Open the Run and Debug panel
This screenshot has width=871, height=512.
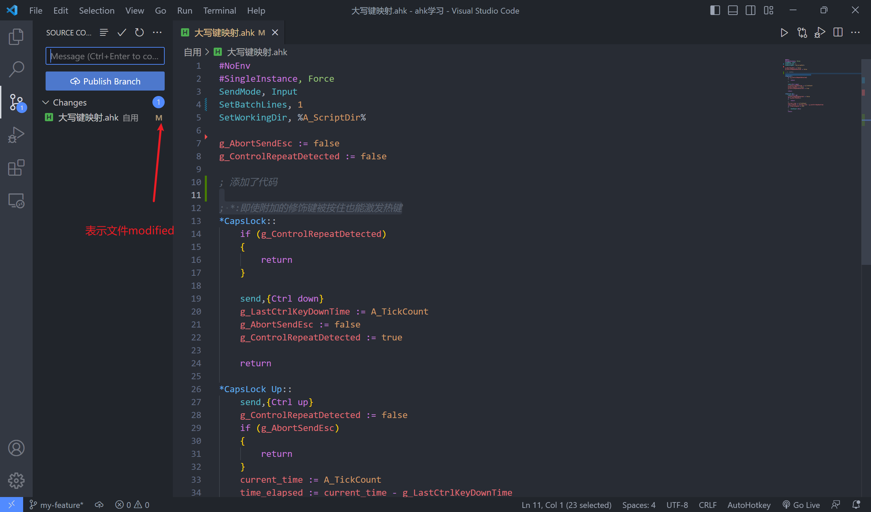(16, 134)
